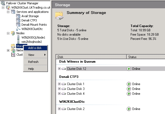Expand Cluster Disk 4 details
Image resolution: width=165 pixels, height=114 pixels.
pyautogui.click(x=59, y=94)
